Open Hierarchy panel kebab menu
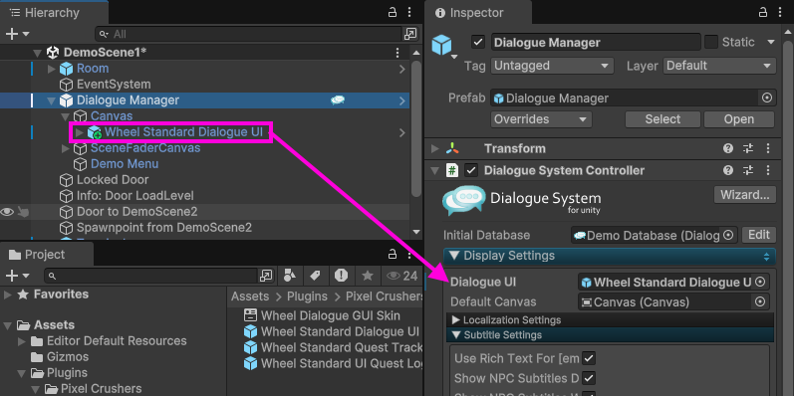The height and width of the screenshot is (396, 794). point(409,12)
